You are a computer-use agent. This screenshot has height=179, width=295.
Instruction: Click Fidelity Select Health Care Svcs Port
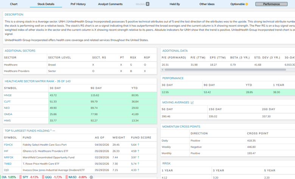click(45, 145)
